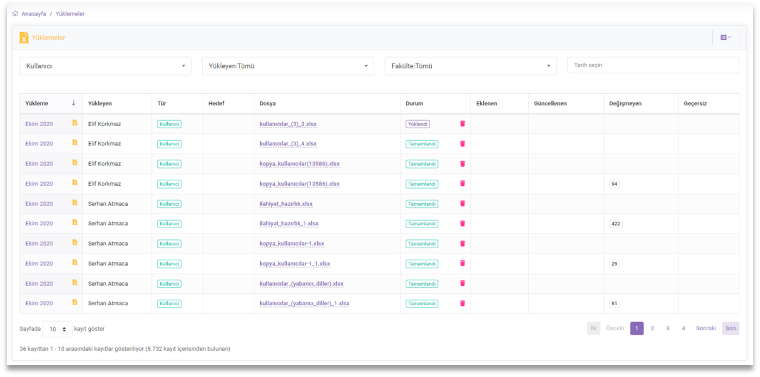Click trash icon for ilahiyat_hazırlık.xlsx row
Image resolution: width=760 pixels, height=377 pixels.
pos(462,204)
